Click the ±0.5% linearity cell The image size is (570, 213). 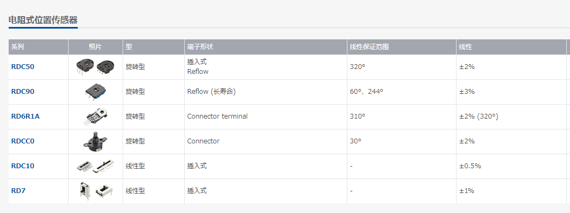point(511,166)
